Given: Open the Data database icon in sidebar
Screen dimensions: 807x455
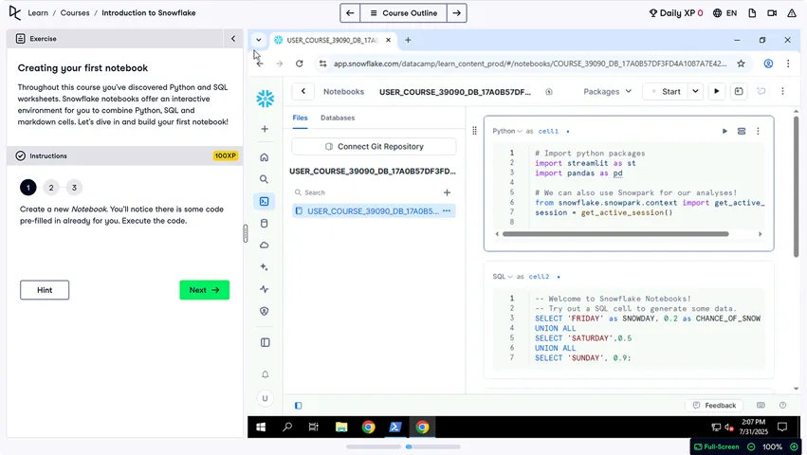Looking at the screenshot, I should 264,224.
